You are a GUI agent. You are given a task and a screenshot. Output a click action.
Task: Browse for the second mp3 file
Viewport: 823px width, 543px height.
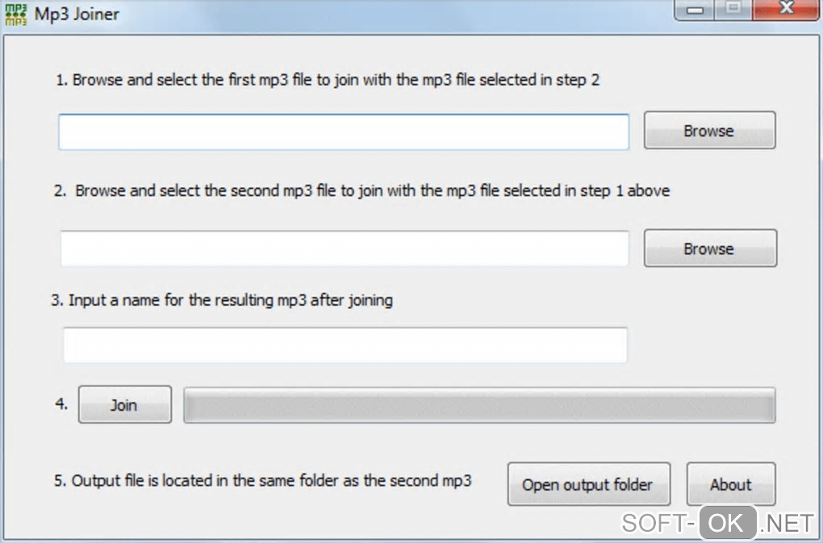click(709, 249)
